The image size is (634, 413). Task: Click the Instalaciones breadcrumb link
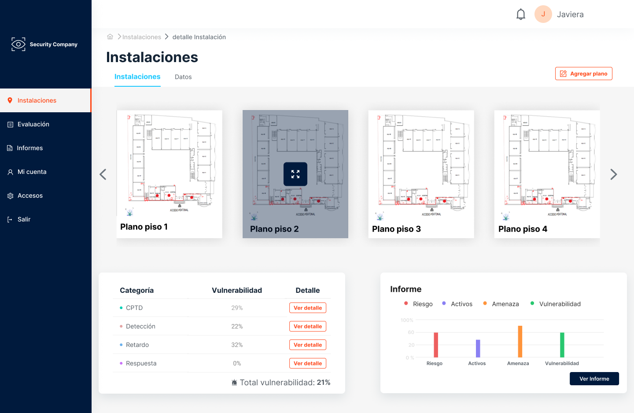coord(142,37)
